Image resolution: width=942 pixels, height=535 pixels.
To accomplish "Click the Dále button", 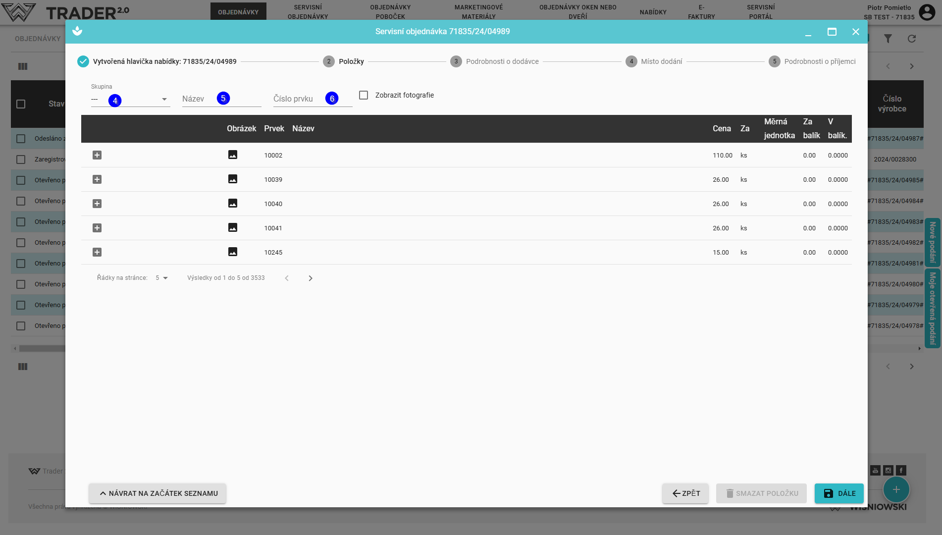I will coord(839,493).
